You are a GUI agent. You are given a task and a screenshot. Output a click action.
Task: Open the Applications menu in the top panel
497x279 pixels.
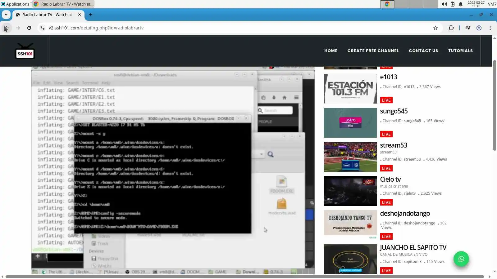point(15,4)
